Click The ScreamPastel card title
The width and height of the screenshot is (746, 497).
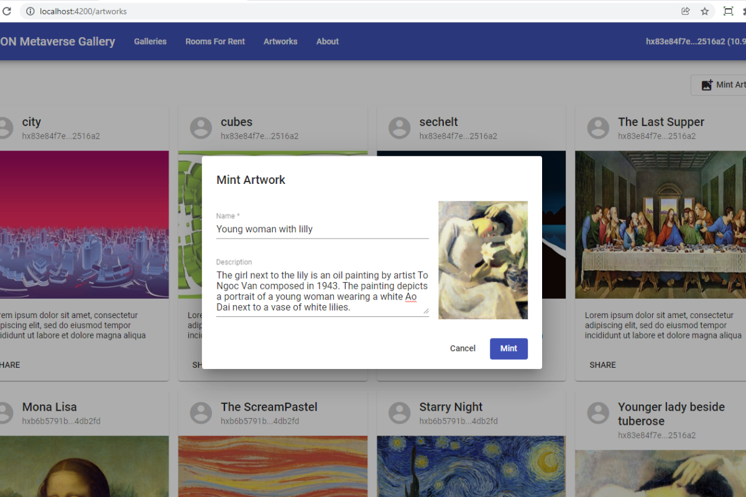click(269, 407)
